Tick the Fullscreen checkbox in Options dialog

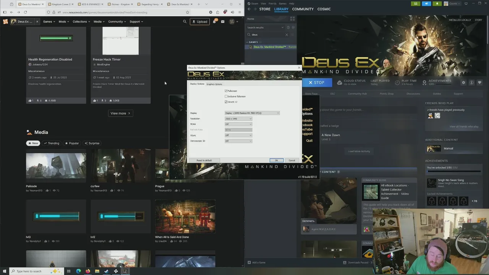tap(226, 91)
